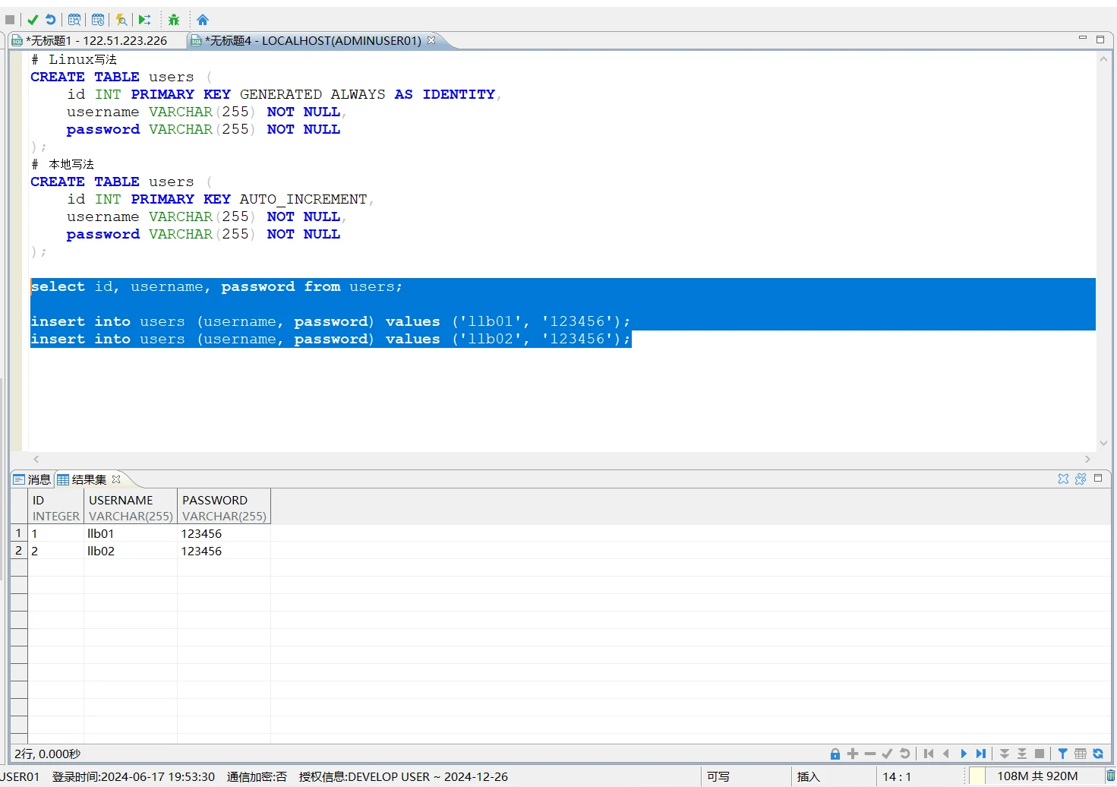Viewport: 1117px width, 787px height.
Task: Click the green debug bug icon
Action: tap(174, 20)
